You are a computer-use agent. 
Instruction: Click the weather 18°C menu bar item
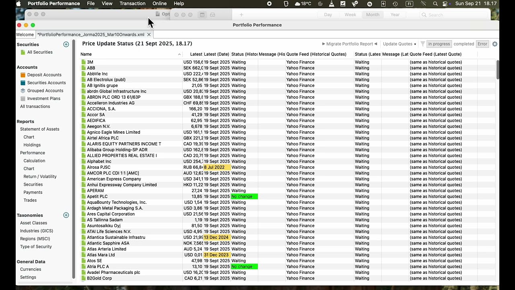coord(303,4)
